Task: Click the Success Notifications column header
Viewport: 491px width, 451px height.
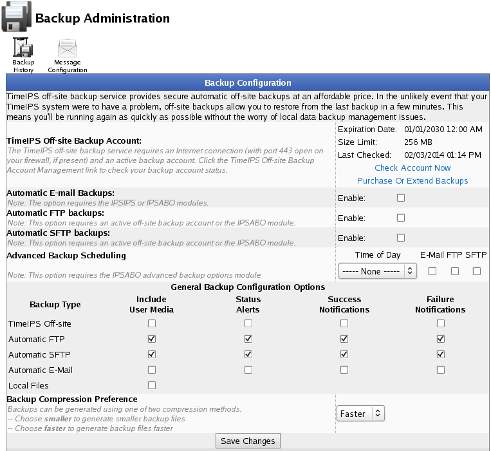Action: (344, 304)
